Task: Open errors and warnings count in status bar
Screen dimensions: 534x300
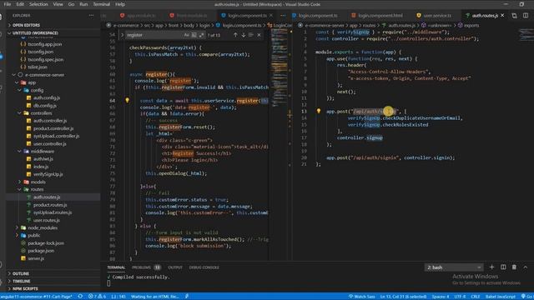Action: coord(97,297)
